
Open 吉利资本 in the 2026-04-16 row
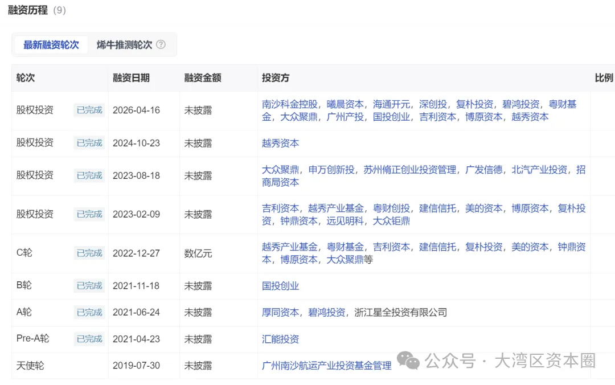[437, 117]
